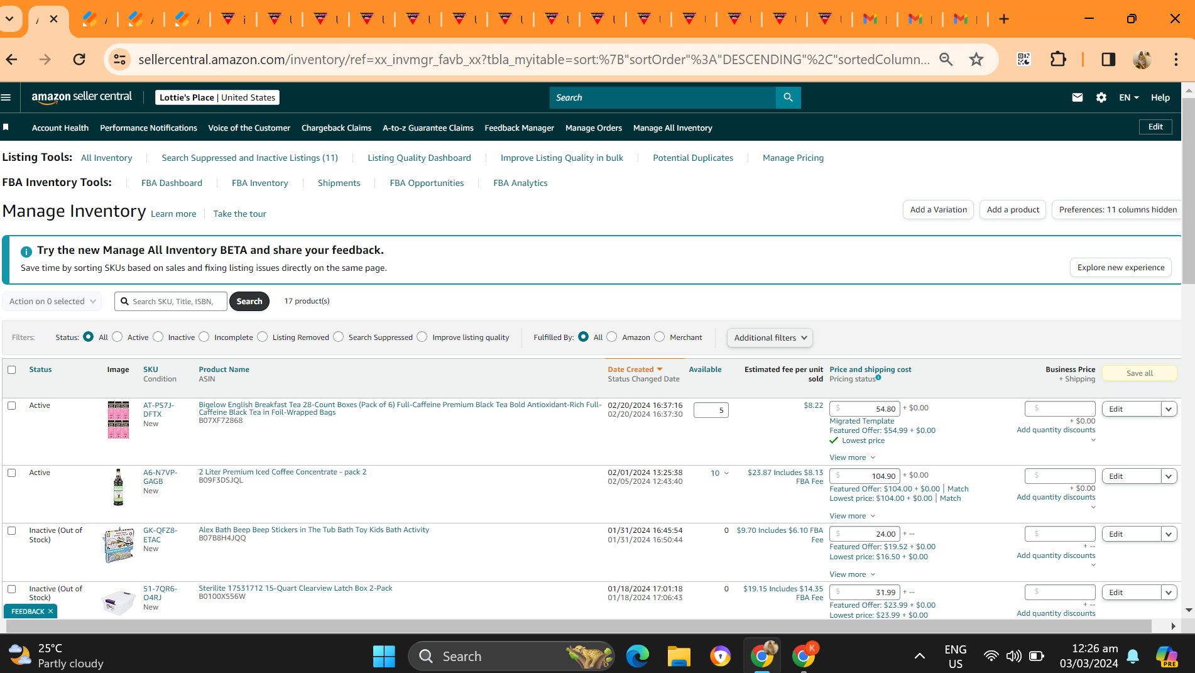Open the Chrome three-dot menu
Image resolution: width=1195 pixels, height=673 pixels.
pos(1176,59)
